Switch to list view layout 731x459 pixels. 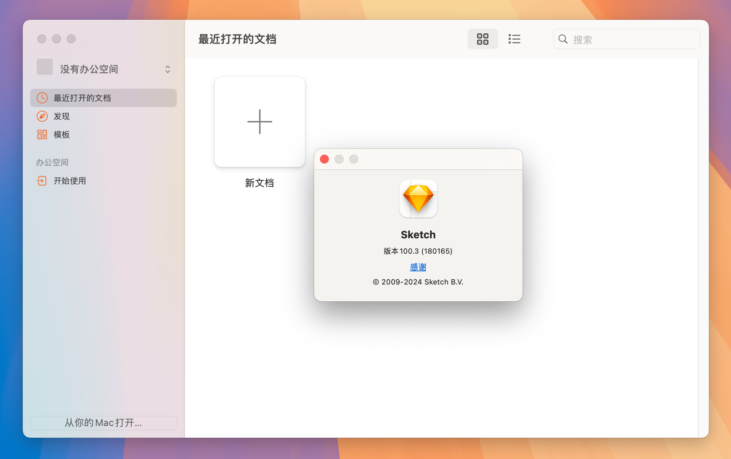tap(514, 39)
